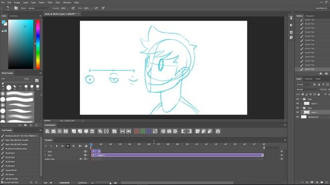Open the Audio Track music note menu
Viewport: 330px width, 185px height.
tap(85, 159)
